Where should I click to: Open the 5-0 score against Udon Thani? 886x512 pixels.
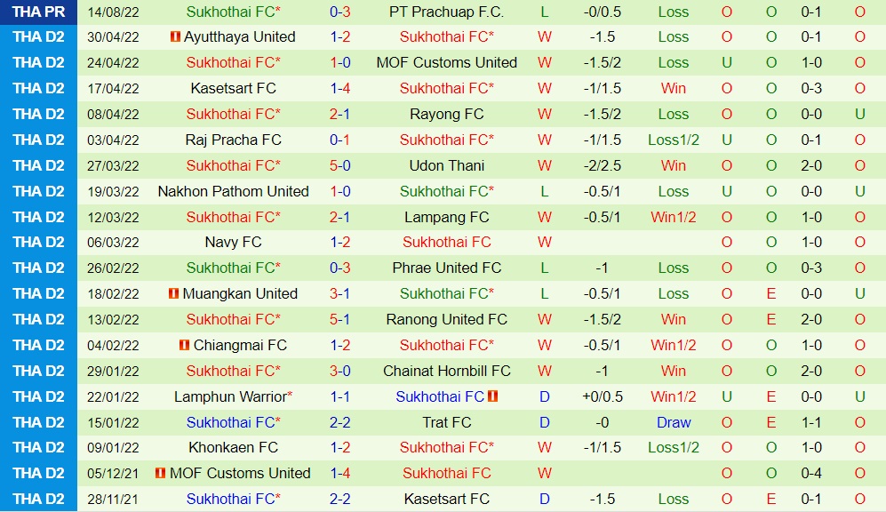pos(339,165)
